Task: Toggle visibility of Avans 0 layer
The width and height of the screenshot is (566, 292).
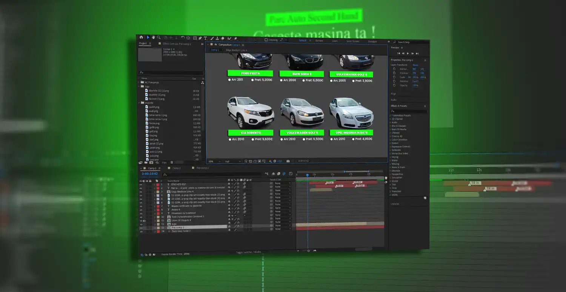Action: click(141, 210)
